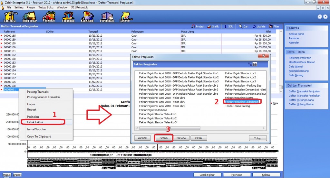Image resolution: width=330 pixels, height=178 pixels.
Task: Toggle the IDR currency button
Action: tap(228, 26)
